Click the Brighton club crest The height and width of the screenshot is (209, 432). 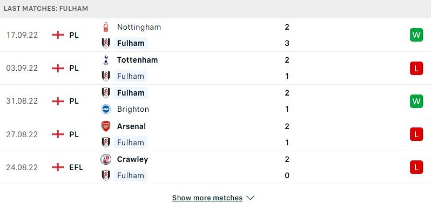click(106, 109)
